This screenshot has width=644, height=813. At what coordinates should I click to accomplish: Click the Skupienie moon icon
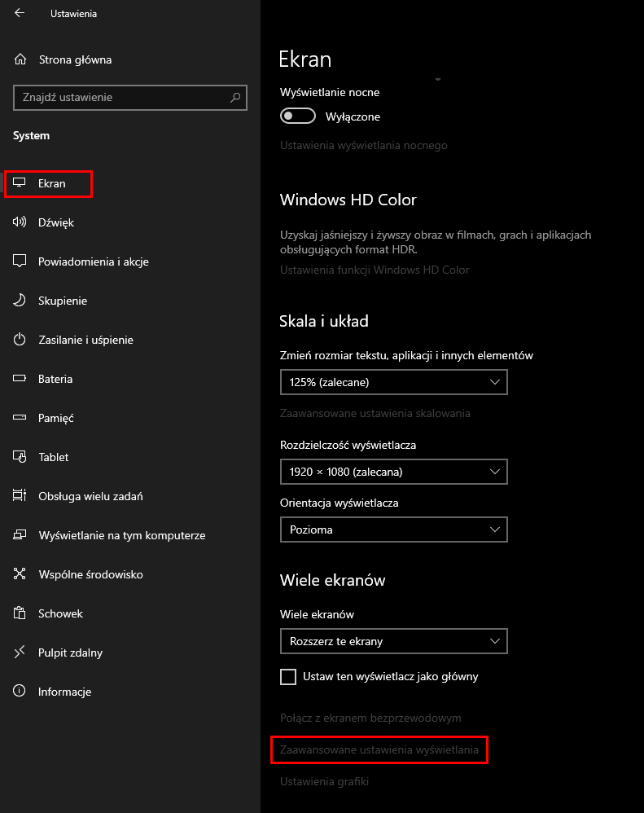point(20,301)
